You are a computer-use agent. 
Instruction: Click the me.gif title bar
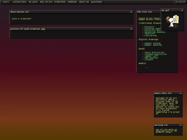point(172,10)
